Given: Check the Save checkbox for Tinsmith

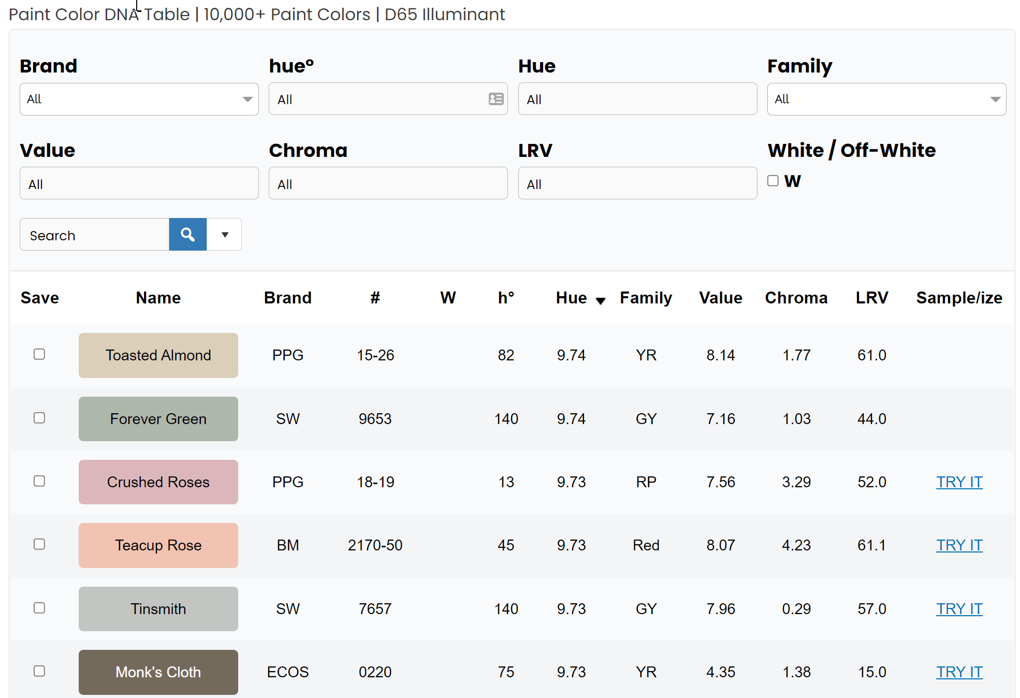Looking at the screenshot, I should click(x=39, y=608).
